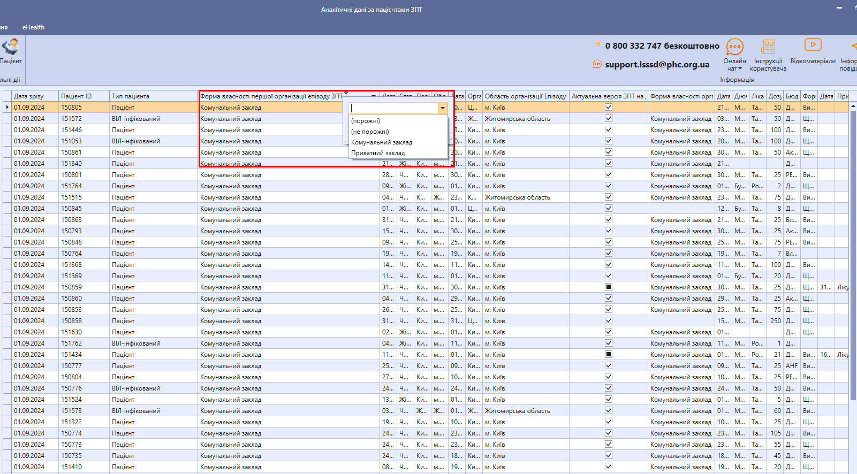
Task: Click the Пацієнт icon in ribbon
Action: coord(11,47)
